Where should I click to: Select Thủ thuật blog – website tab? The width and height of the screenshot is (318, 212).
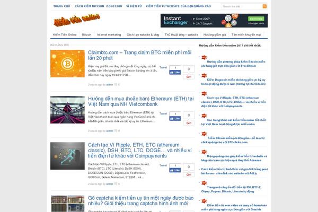(x=181, y=34)
